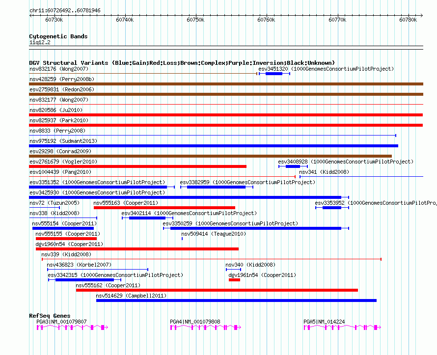Click the Cytogenetic Bands track title
This screenshot has width=437, height=355.
pos(58,36)
